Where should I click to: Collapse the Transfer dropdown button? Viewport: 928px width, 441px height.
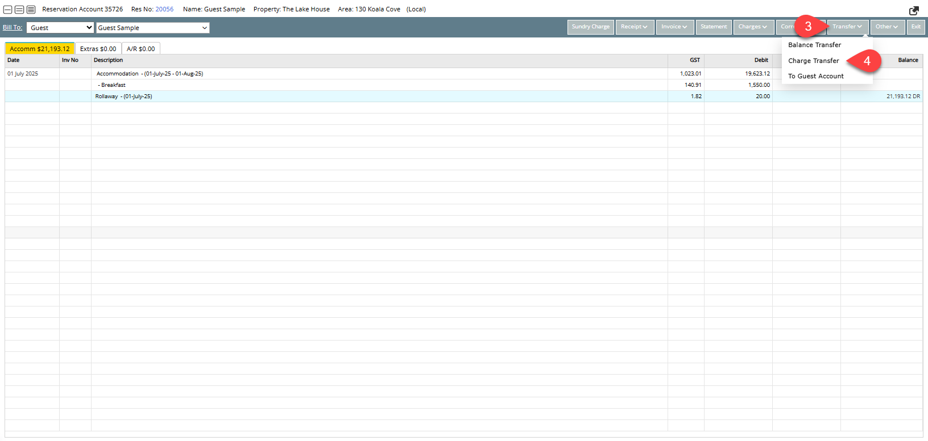click(847, 27)
